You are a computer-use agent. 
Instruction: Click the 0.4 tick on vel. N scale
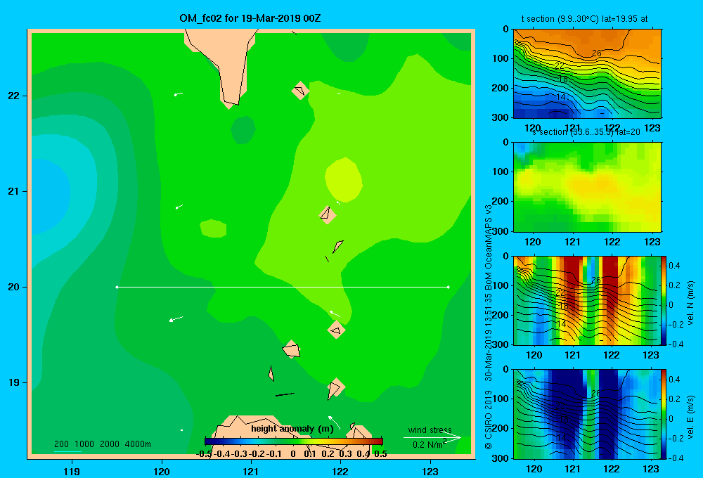[674, 266]
